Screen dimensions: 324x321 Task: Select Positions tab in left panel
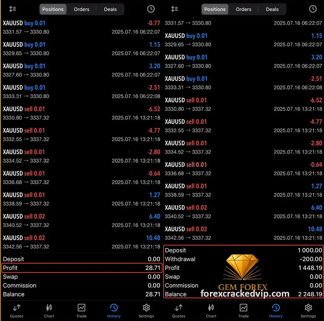[x=53, y=9]
